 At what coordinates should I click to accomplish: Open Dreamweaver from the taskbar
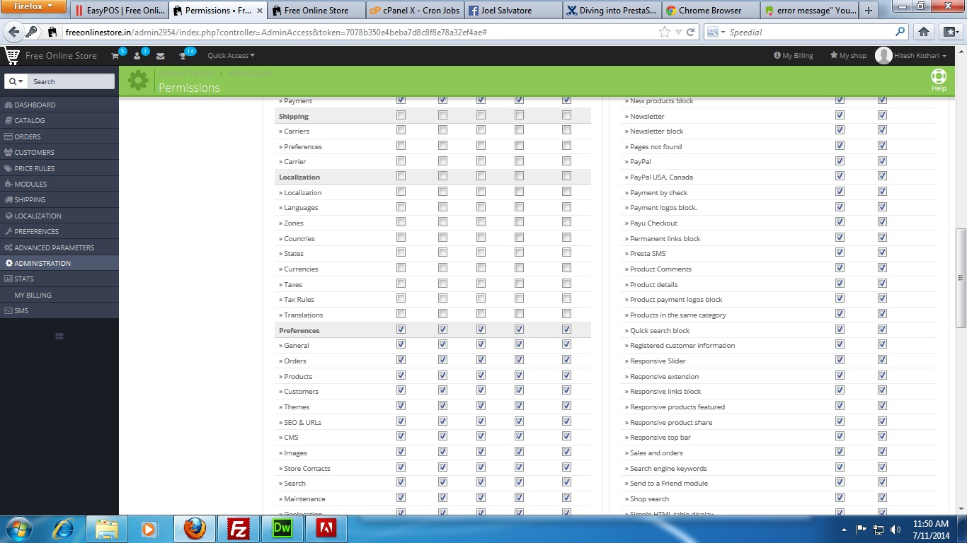[282, 529]
